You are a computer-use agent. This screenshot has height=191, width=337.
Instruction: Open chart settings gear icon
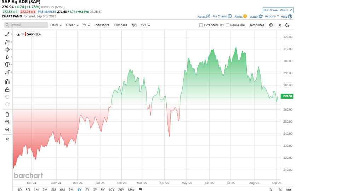271,25
